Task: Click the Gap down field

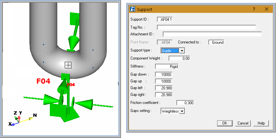Action: pyautogui.click(x=164, y=74)
